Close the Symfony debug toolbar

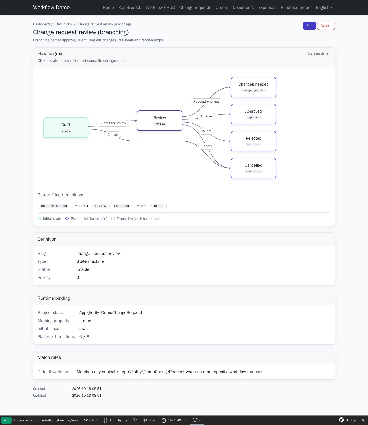(363, 420)
